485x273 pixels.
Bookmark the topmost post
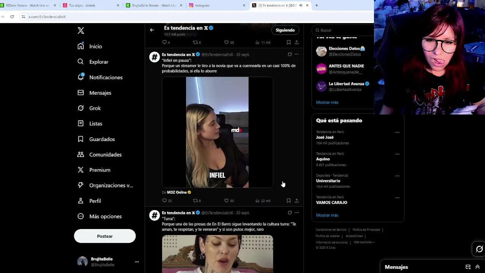(288, 42)
